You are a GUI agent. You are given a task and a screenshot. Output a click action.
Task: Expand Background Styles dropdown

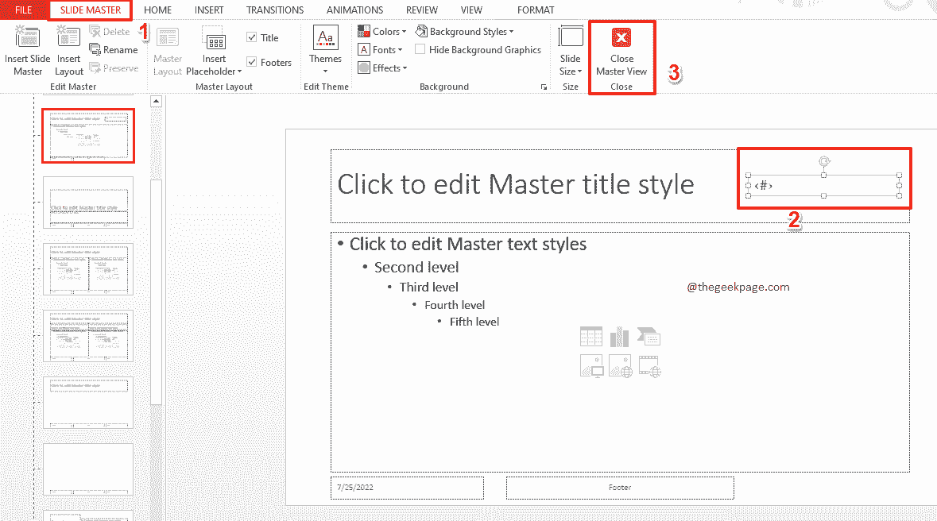465,32
